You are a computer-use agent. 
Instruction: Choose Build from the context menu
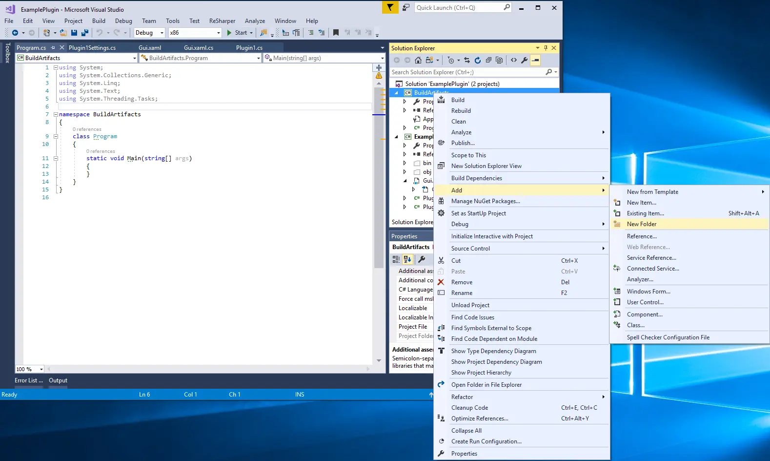(522, 100)
